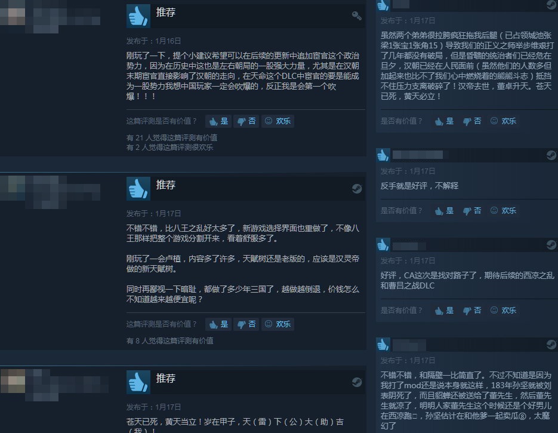The height and width of the screenshot is (433, 558).
Task: Vote 是 on the 反手就是好评 review
Action: [444, 210]
